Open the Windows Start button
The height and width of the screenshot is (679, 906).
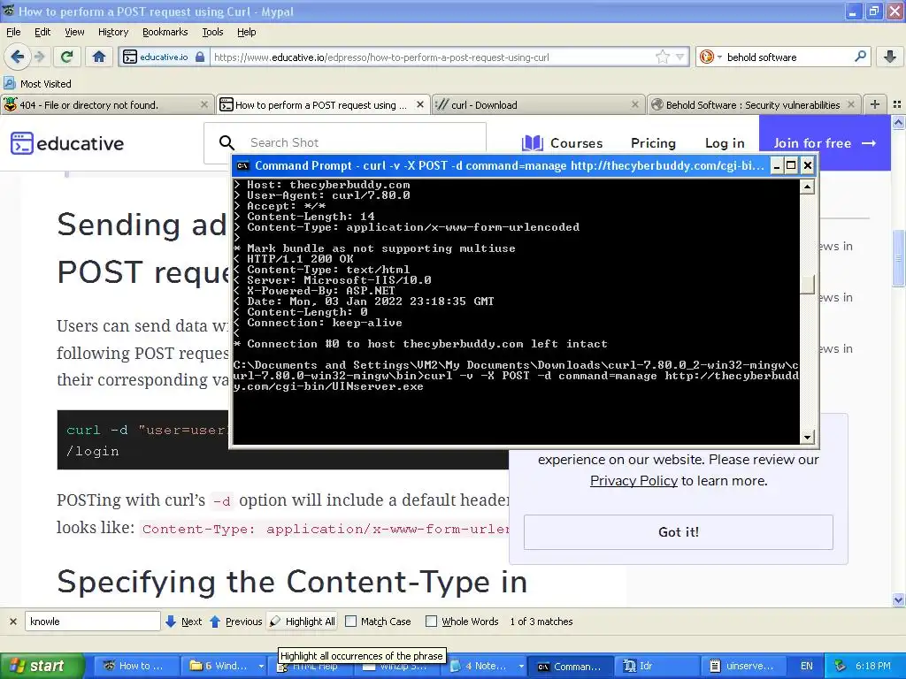point(41,667)
